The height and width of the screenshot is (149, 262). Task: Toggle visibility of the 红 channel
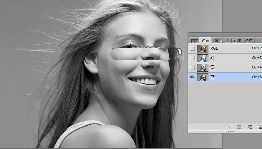point(192,58)
